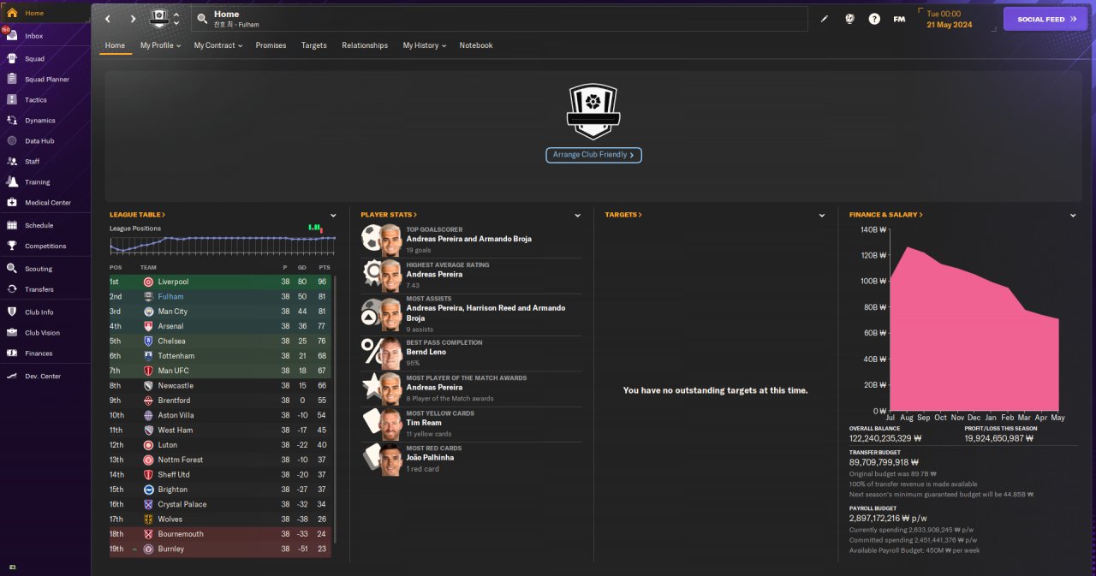The image size is (1096, 576).
Task: Open Data Hub in the sidebar
Action: [x=45, y=141]
